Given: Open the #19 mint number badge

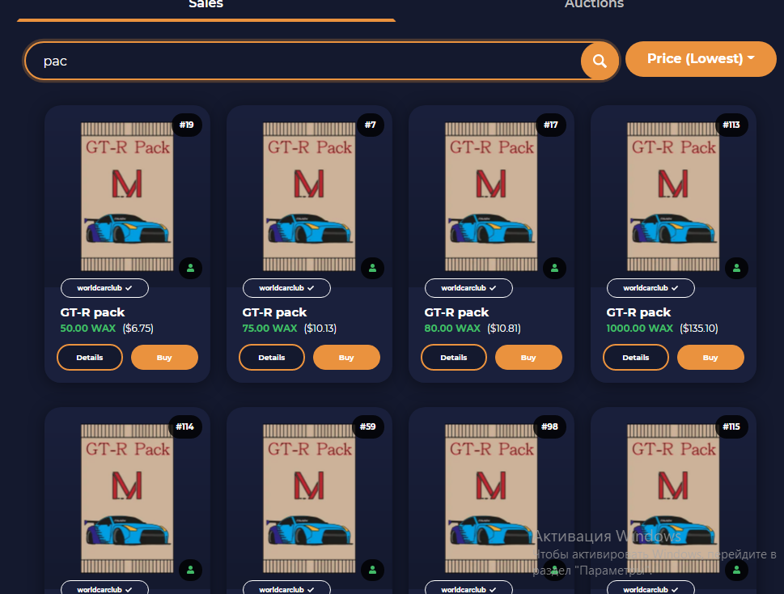Looking at the screenshot, I should point(187,125).
